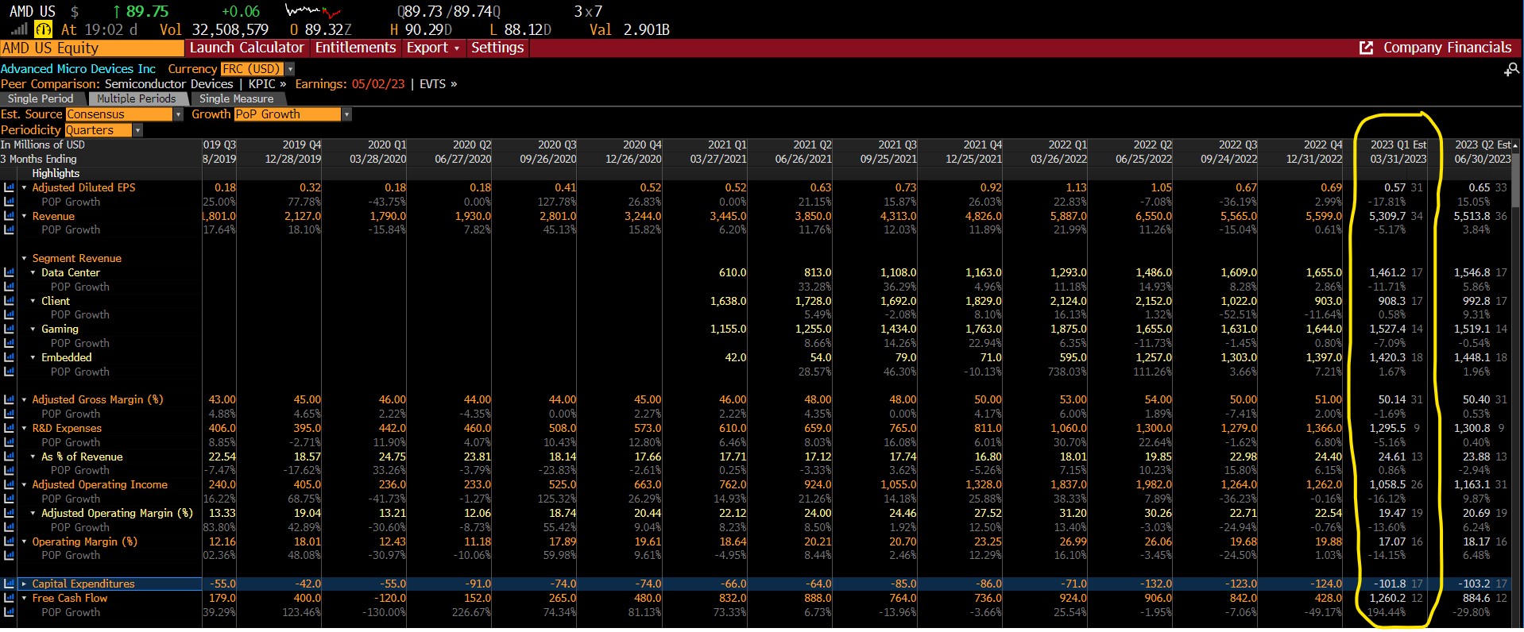1524x632 pixels.
Task: Collapse the Segment Revenue group
Action: point(25,258)
